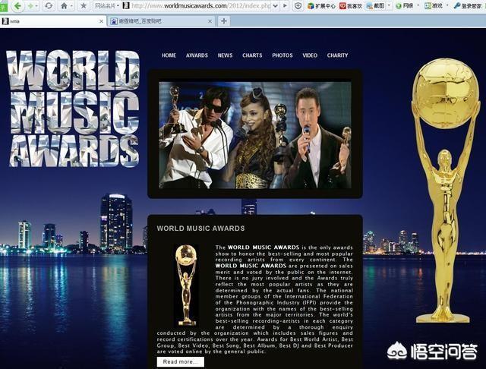The width and height of the screenshot is (486, 369).
Task: Open 扩展中心 extension center
Action: pyautogui.click(x=321, y=5)
